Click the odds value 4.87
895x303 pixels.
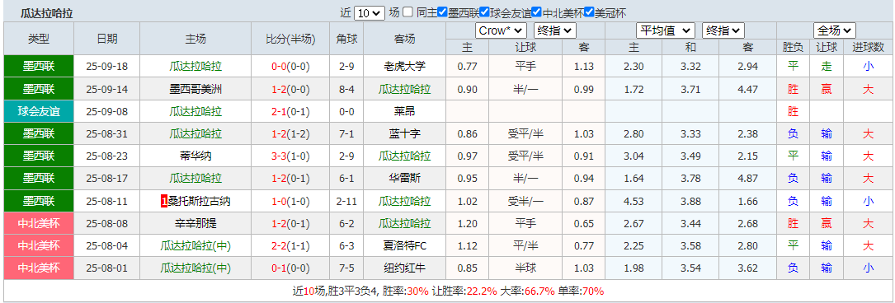pyautogui.click(x=747, y=179)
